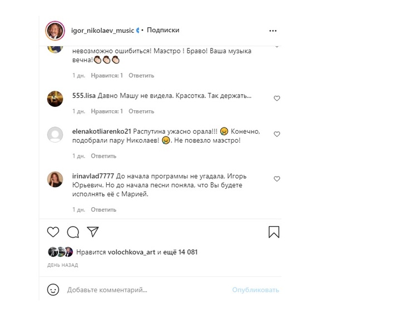The height and width of the screenshot is (318, 406).
Task: Click the igor_nikolaev_music username
Action: (x=102, y=30)
